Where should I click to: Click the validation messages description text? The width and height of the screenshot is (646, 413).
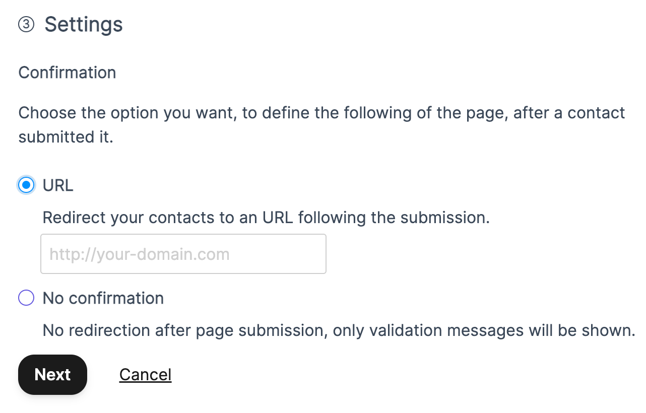337,330
